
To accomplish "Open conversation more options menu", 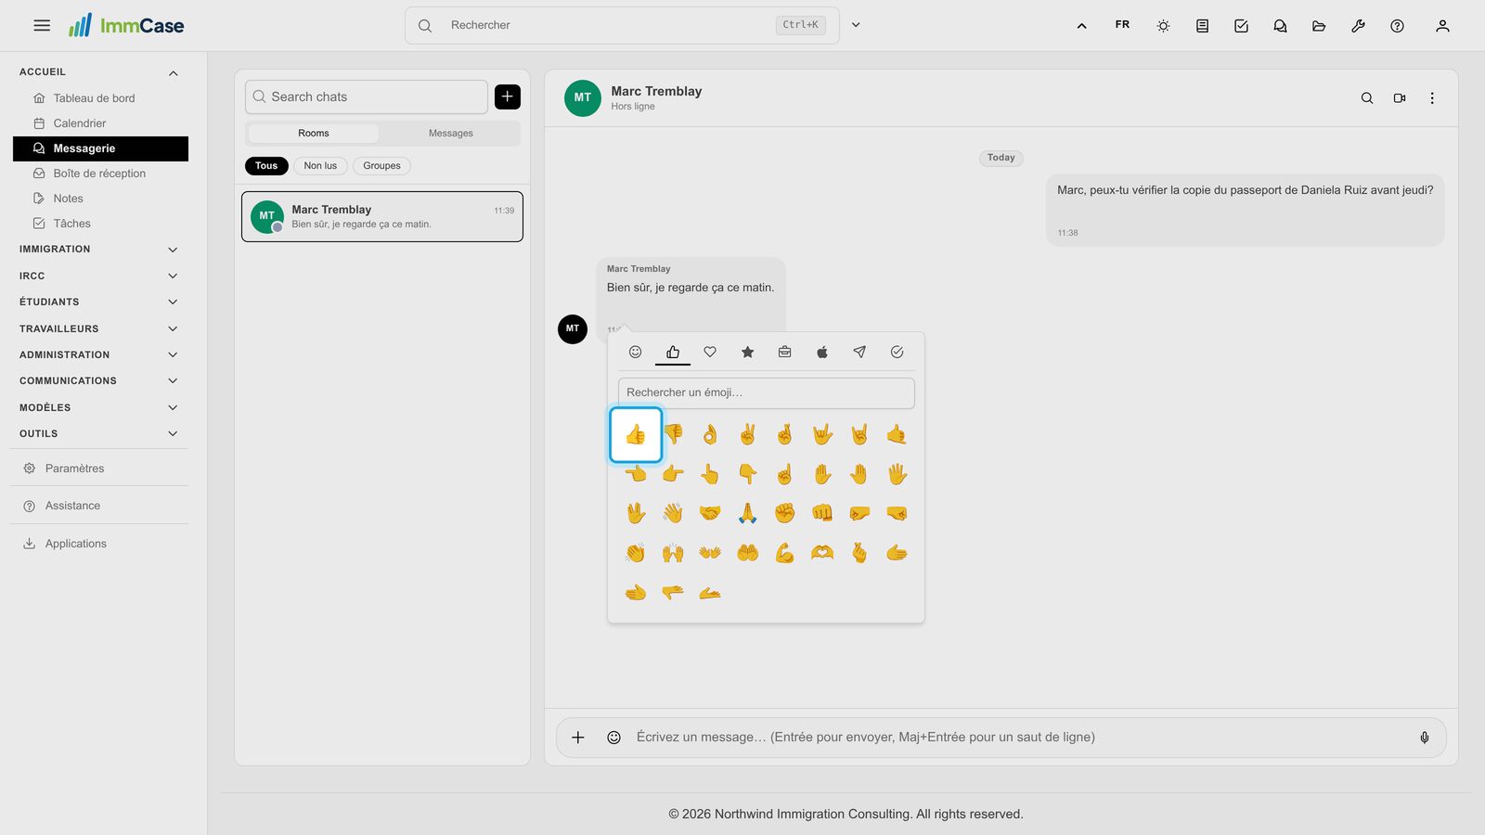I will tap(1432, 98).
